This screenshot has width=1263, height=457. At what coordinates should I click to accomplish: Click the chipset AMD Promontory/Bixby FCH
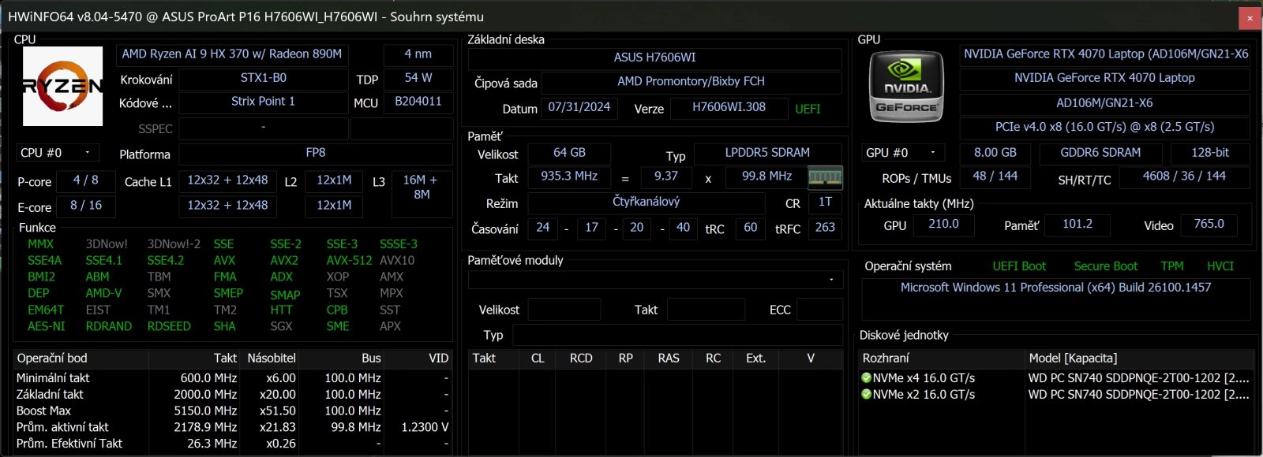691,82
